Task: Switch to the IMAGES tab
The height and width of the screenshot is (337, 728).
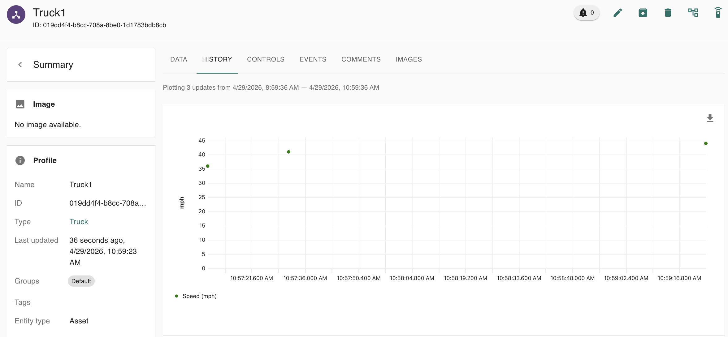Action: point(409,59)
